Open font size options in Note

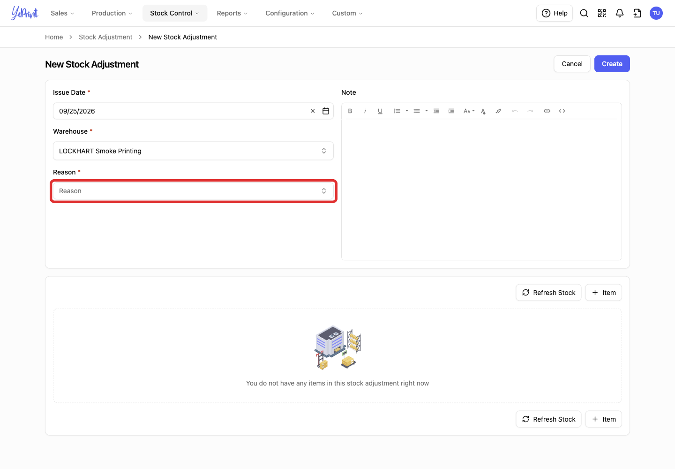pyautogui.click(x=469, y=111)
